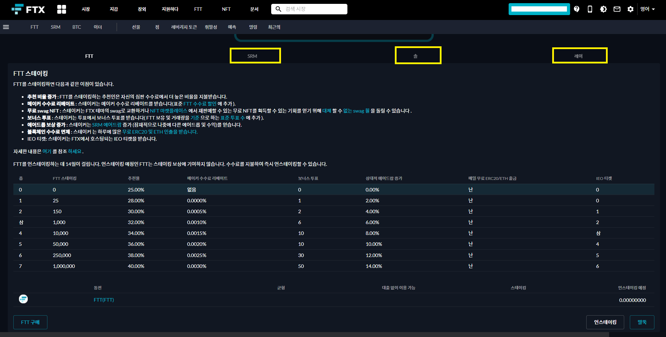This screenshot has width=666, height=337.
Task: Open the 표준 투표 수 link
Action: click(x=233, y=118)
